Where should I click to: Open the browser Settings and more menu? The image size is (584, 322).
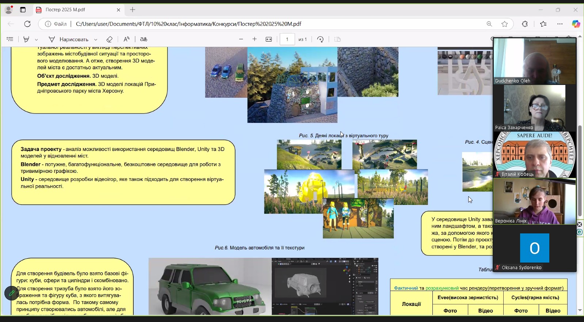(x=560, y=24)
